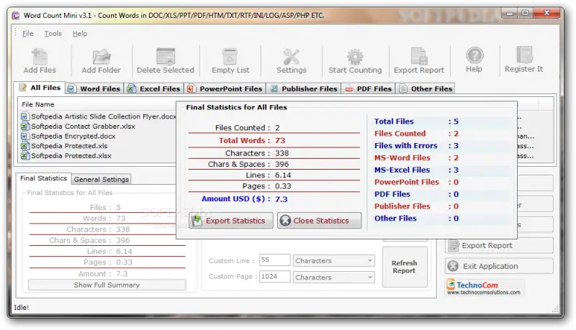Screen dimensions: 576x330
Task: Select Softpedia Contact Grabber.xlsx in the list
Action: click(x=83, y=126)
